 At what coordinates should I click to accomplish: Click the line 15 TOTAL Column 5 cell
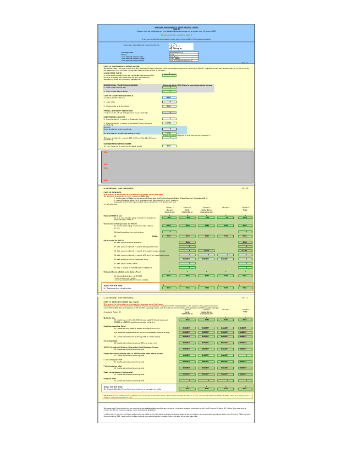[245, 236]
